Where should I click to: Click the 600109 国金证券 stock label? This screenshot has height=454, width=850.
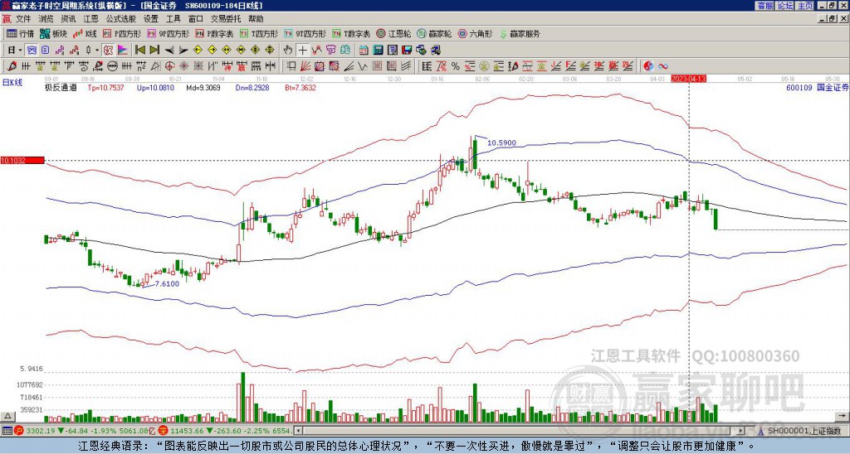point(817,87)
